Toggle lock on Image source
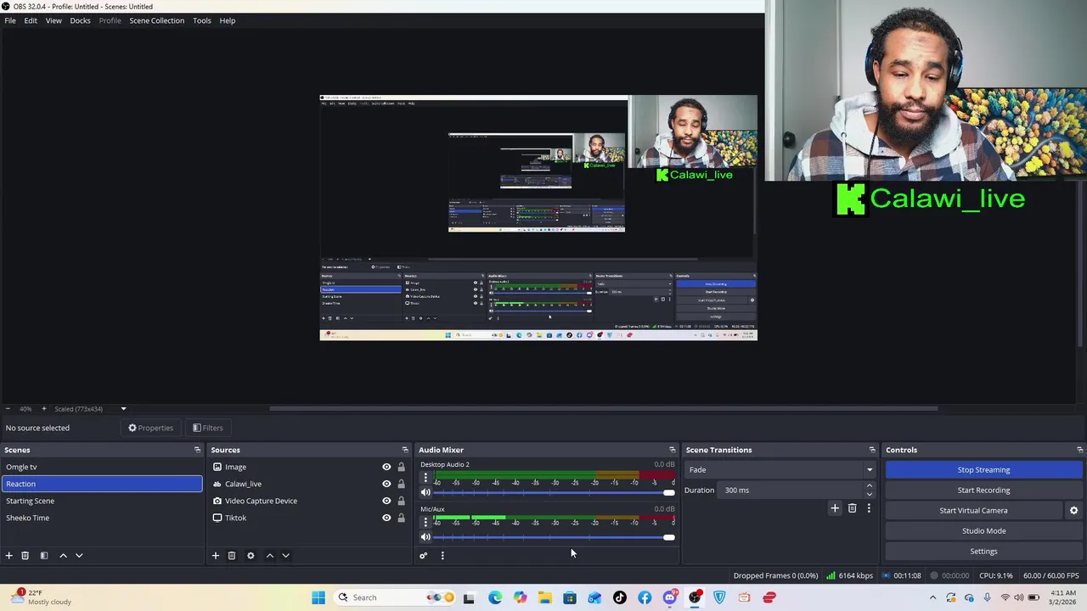1087x611 pixels. pos(401,467)
